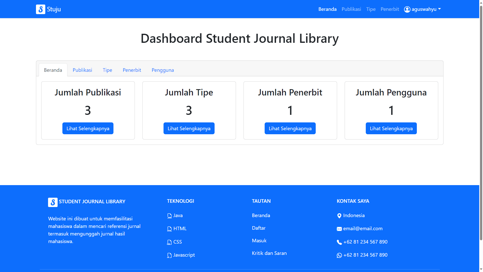The image size is (483, 272).
Task: Click the WhatsApp icon in KONTAK SAYA
Action: 339,255
